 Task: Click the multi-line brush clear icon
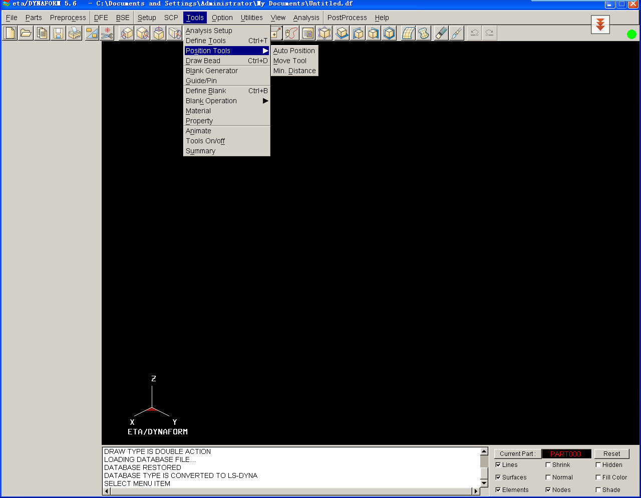(x=441, y=34)
